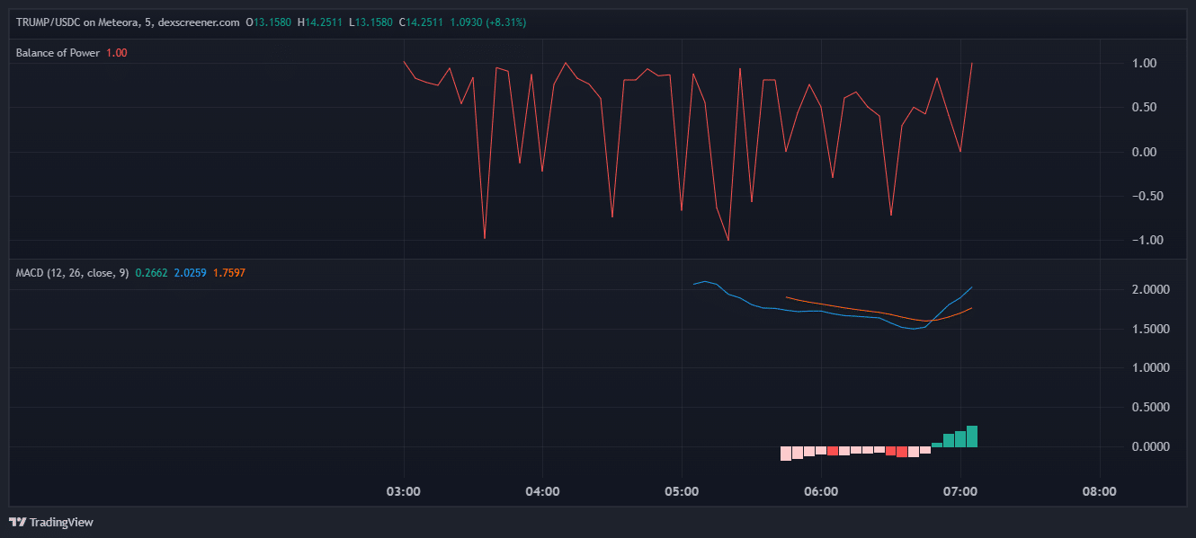
Task: Click the 03:00 time axis label
Action: click(404, 491)
